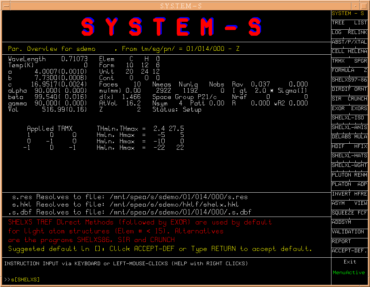
Task: Open the PLUTON program
Action: point(341,175)
